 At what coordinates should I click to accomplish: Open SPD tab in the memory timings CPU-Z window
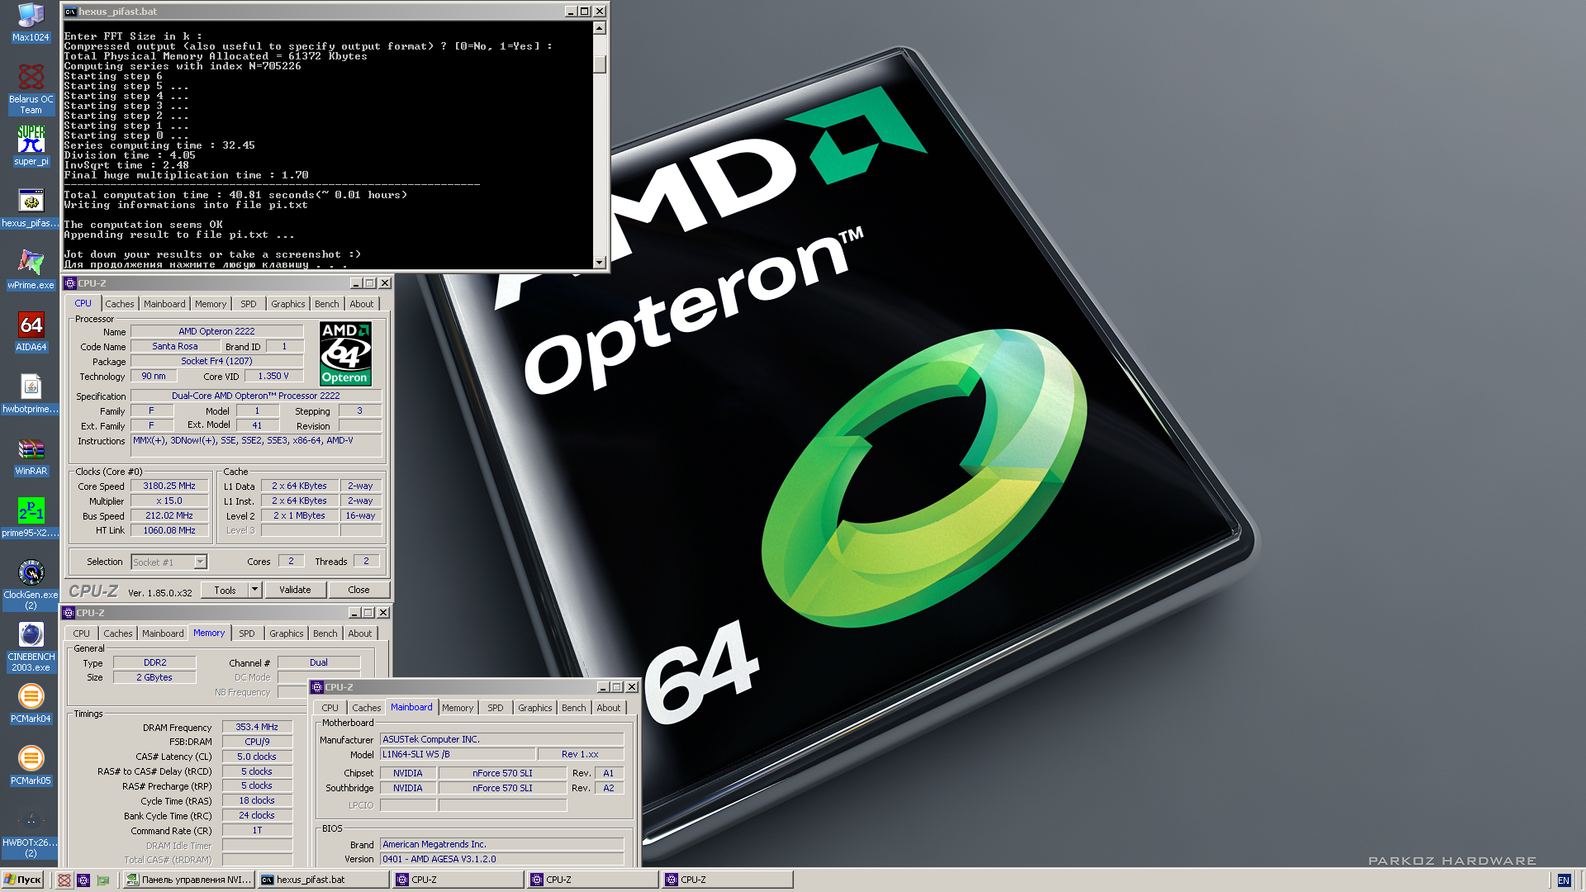[247, 633]
